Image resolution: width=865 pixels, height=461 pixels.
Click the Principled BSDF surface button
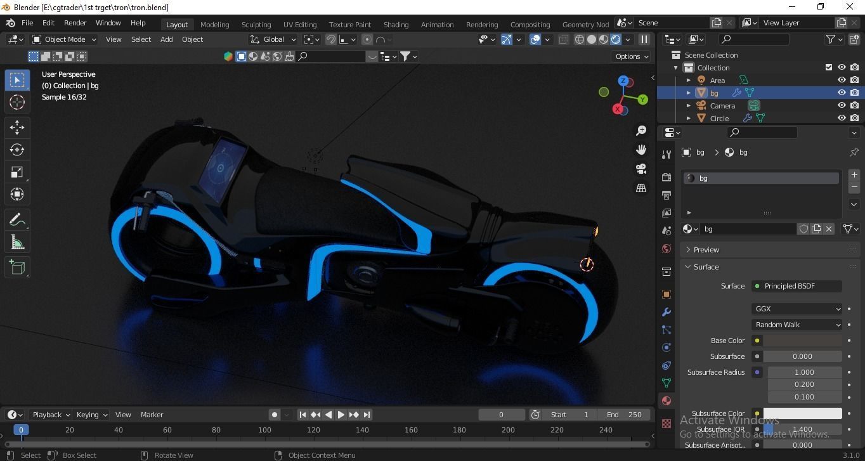point(797,286)
